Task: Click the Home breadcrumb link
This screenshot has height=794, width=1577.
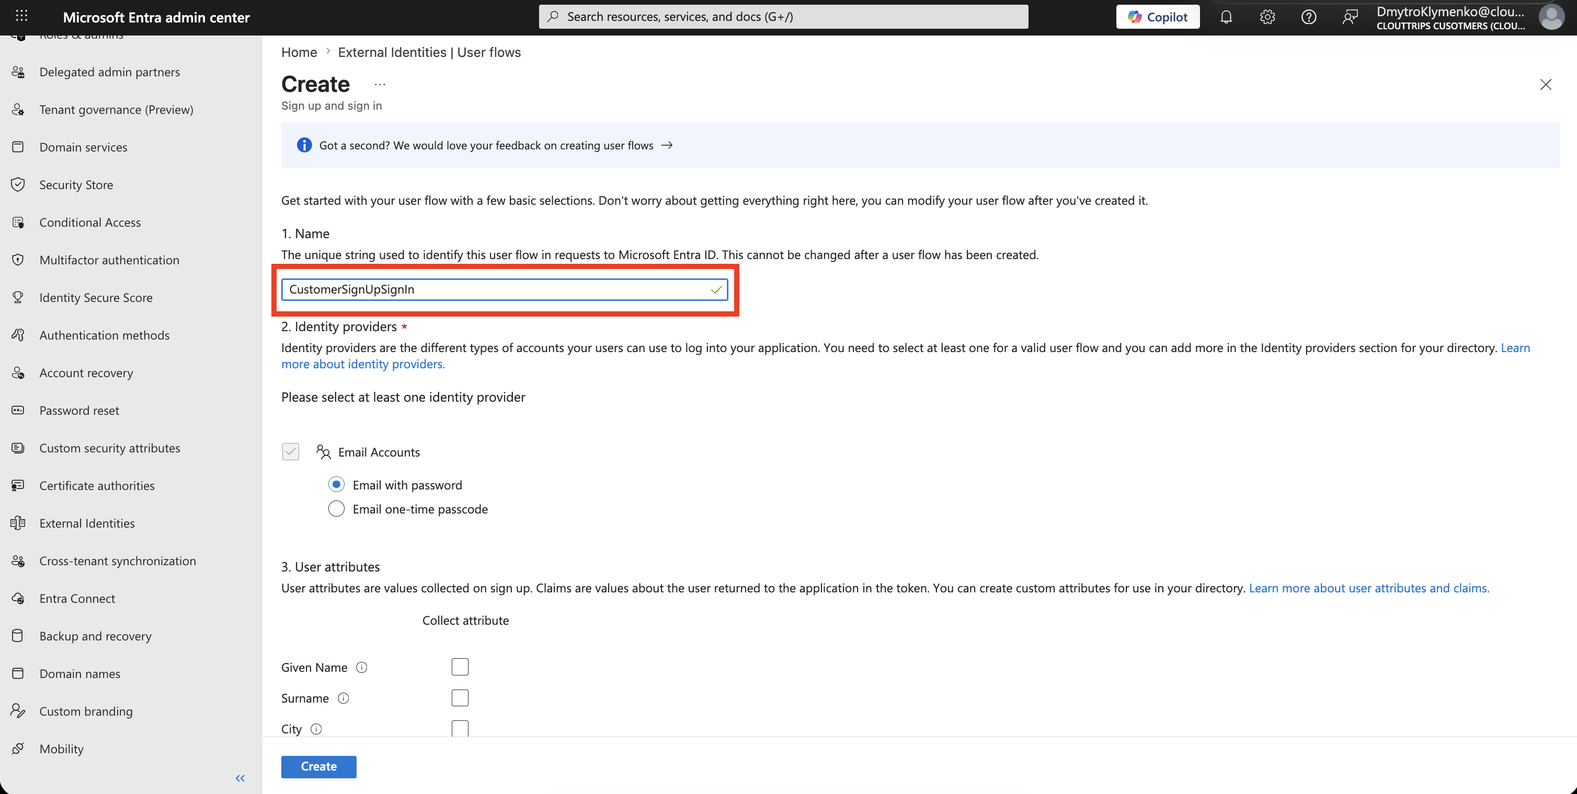Action: (x=299, y=53)
